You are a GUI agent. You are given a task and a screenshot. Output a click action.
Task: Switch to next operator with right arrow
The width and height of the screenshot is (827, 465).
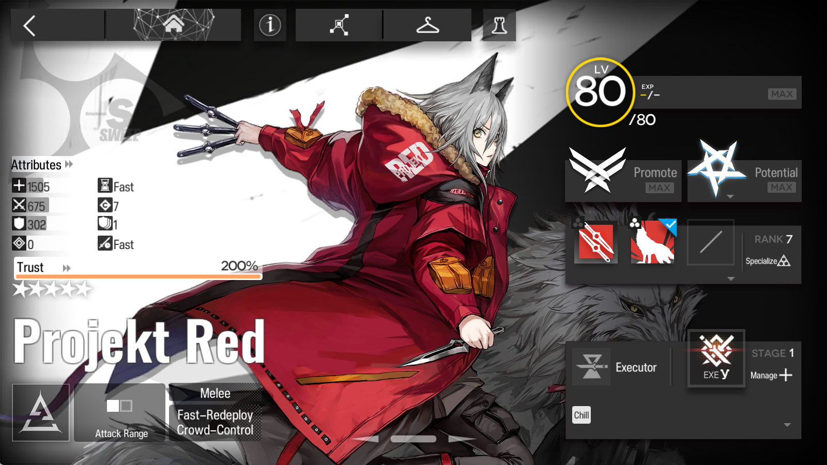462,439
